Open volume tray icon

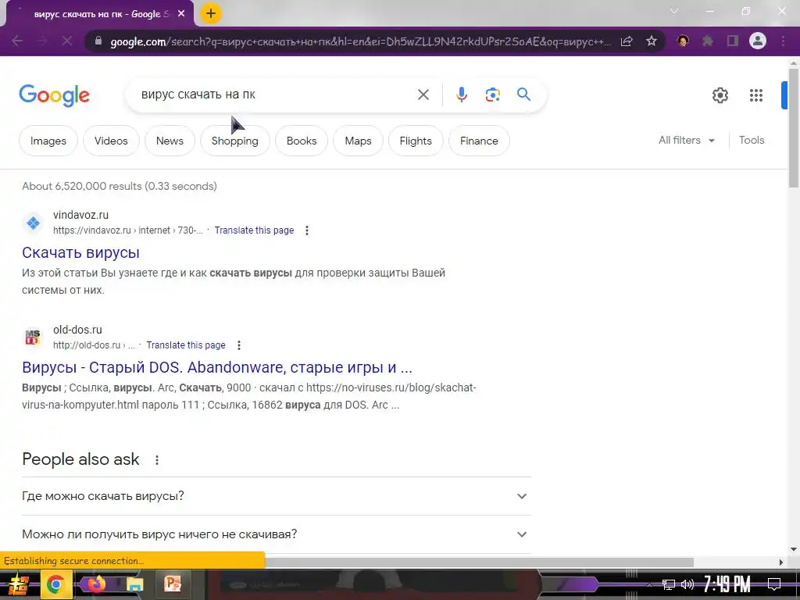point(687,584)
